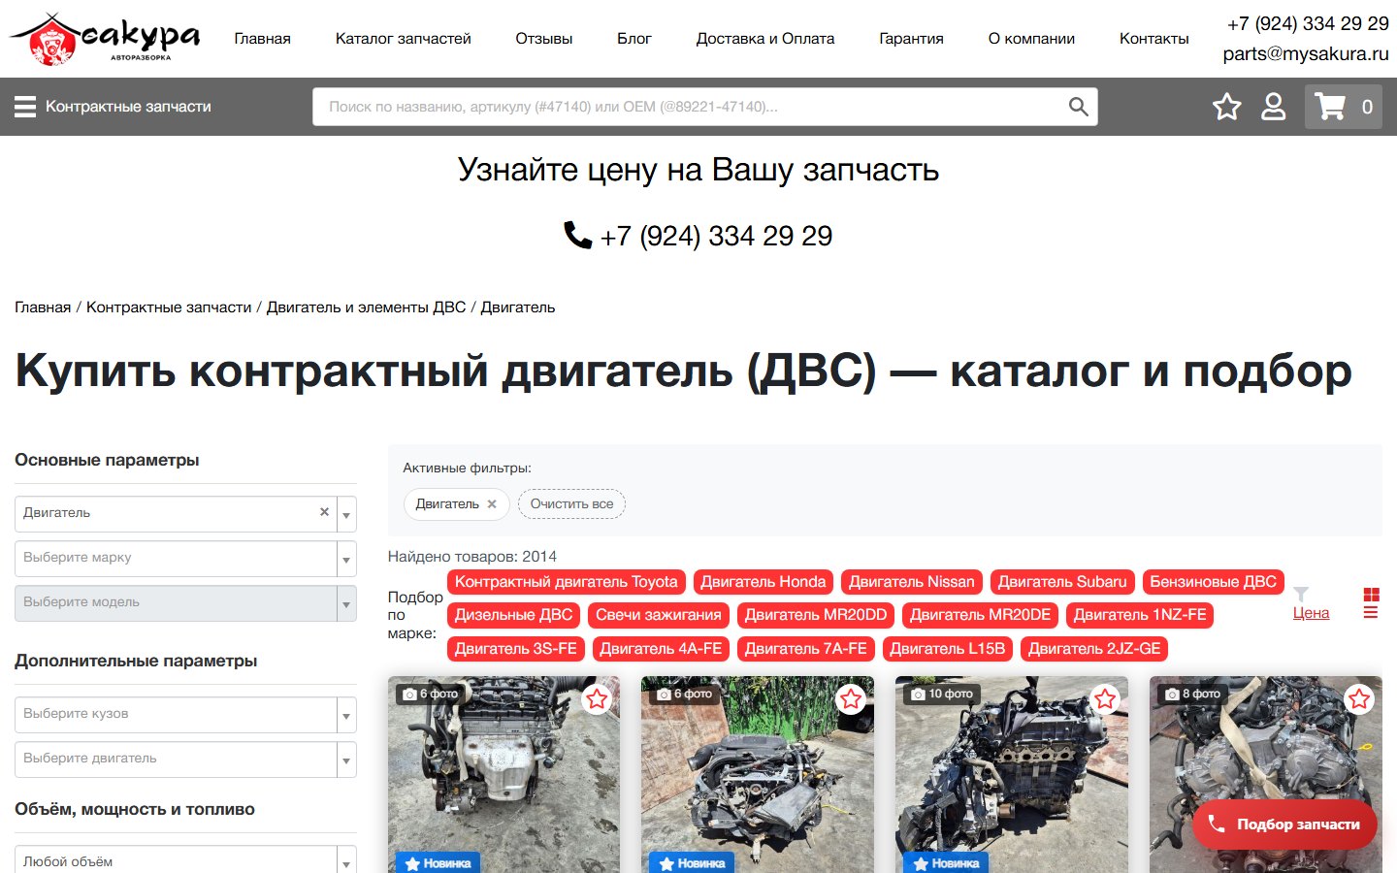Click the Подбор запчасти floating button

click(1284, 824)
